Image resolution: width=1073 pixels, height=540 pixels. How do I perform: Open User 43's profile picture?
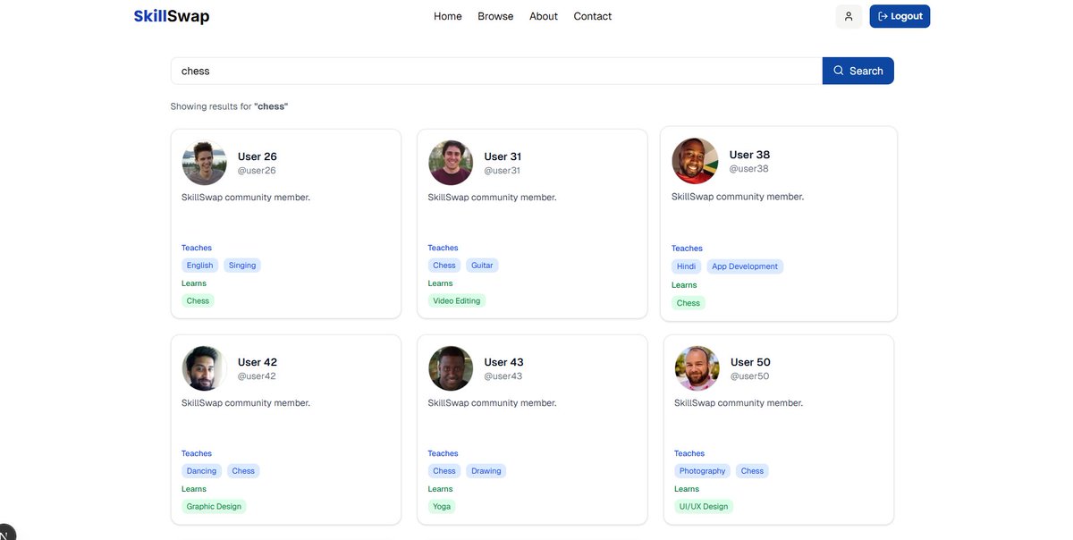point(452,367)
